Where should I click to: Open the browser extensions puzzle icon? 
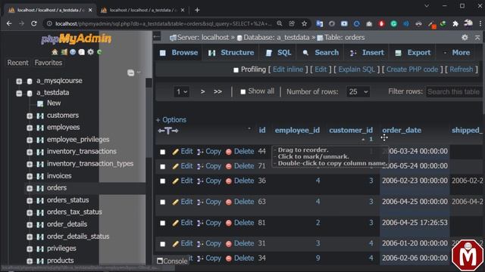tap(455, 23)
